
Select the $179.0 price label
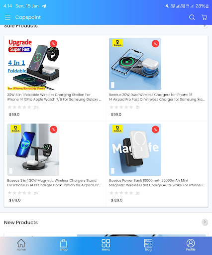(x=15, y=200)
